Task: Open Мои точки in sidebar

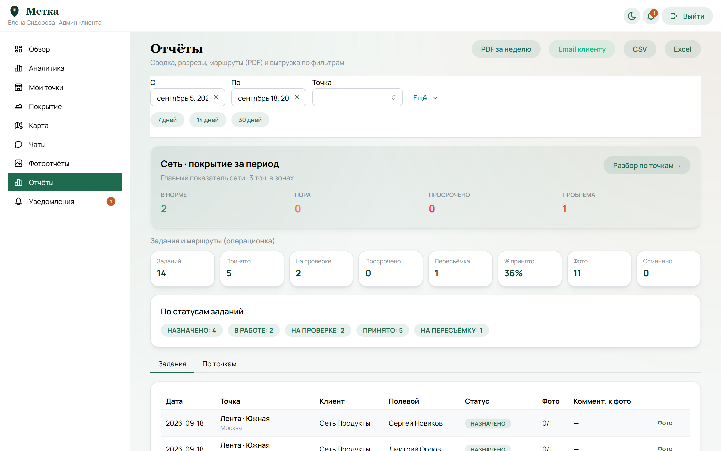Action: coord(65,87)
